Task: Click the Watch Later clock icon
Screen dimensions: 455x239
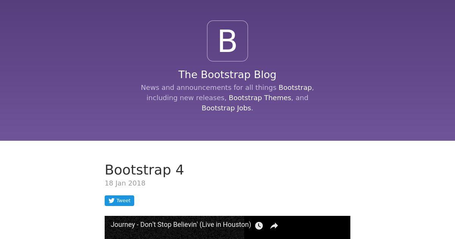Action: [x=259, y=226]
